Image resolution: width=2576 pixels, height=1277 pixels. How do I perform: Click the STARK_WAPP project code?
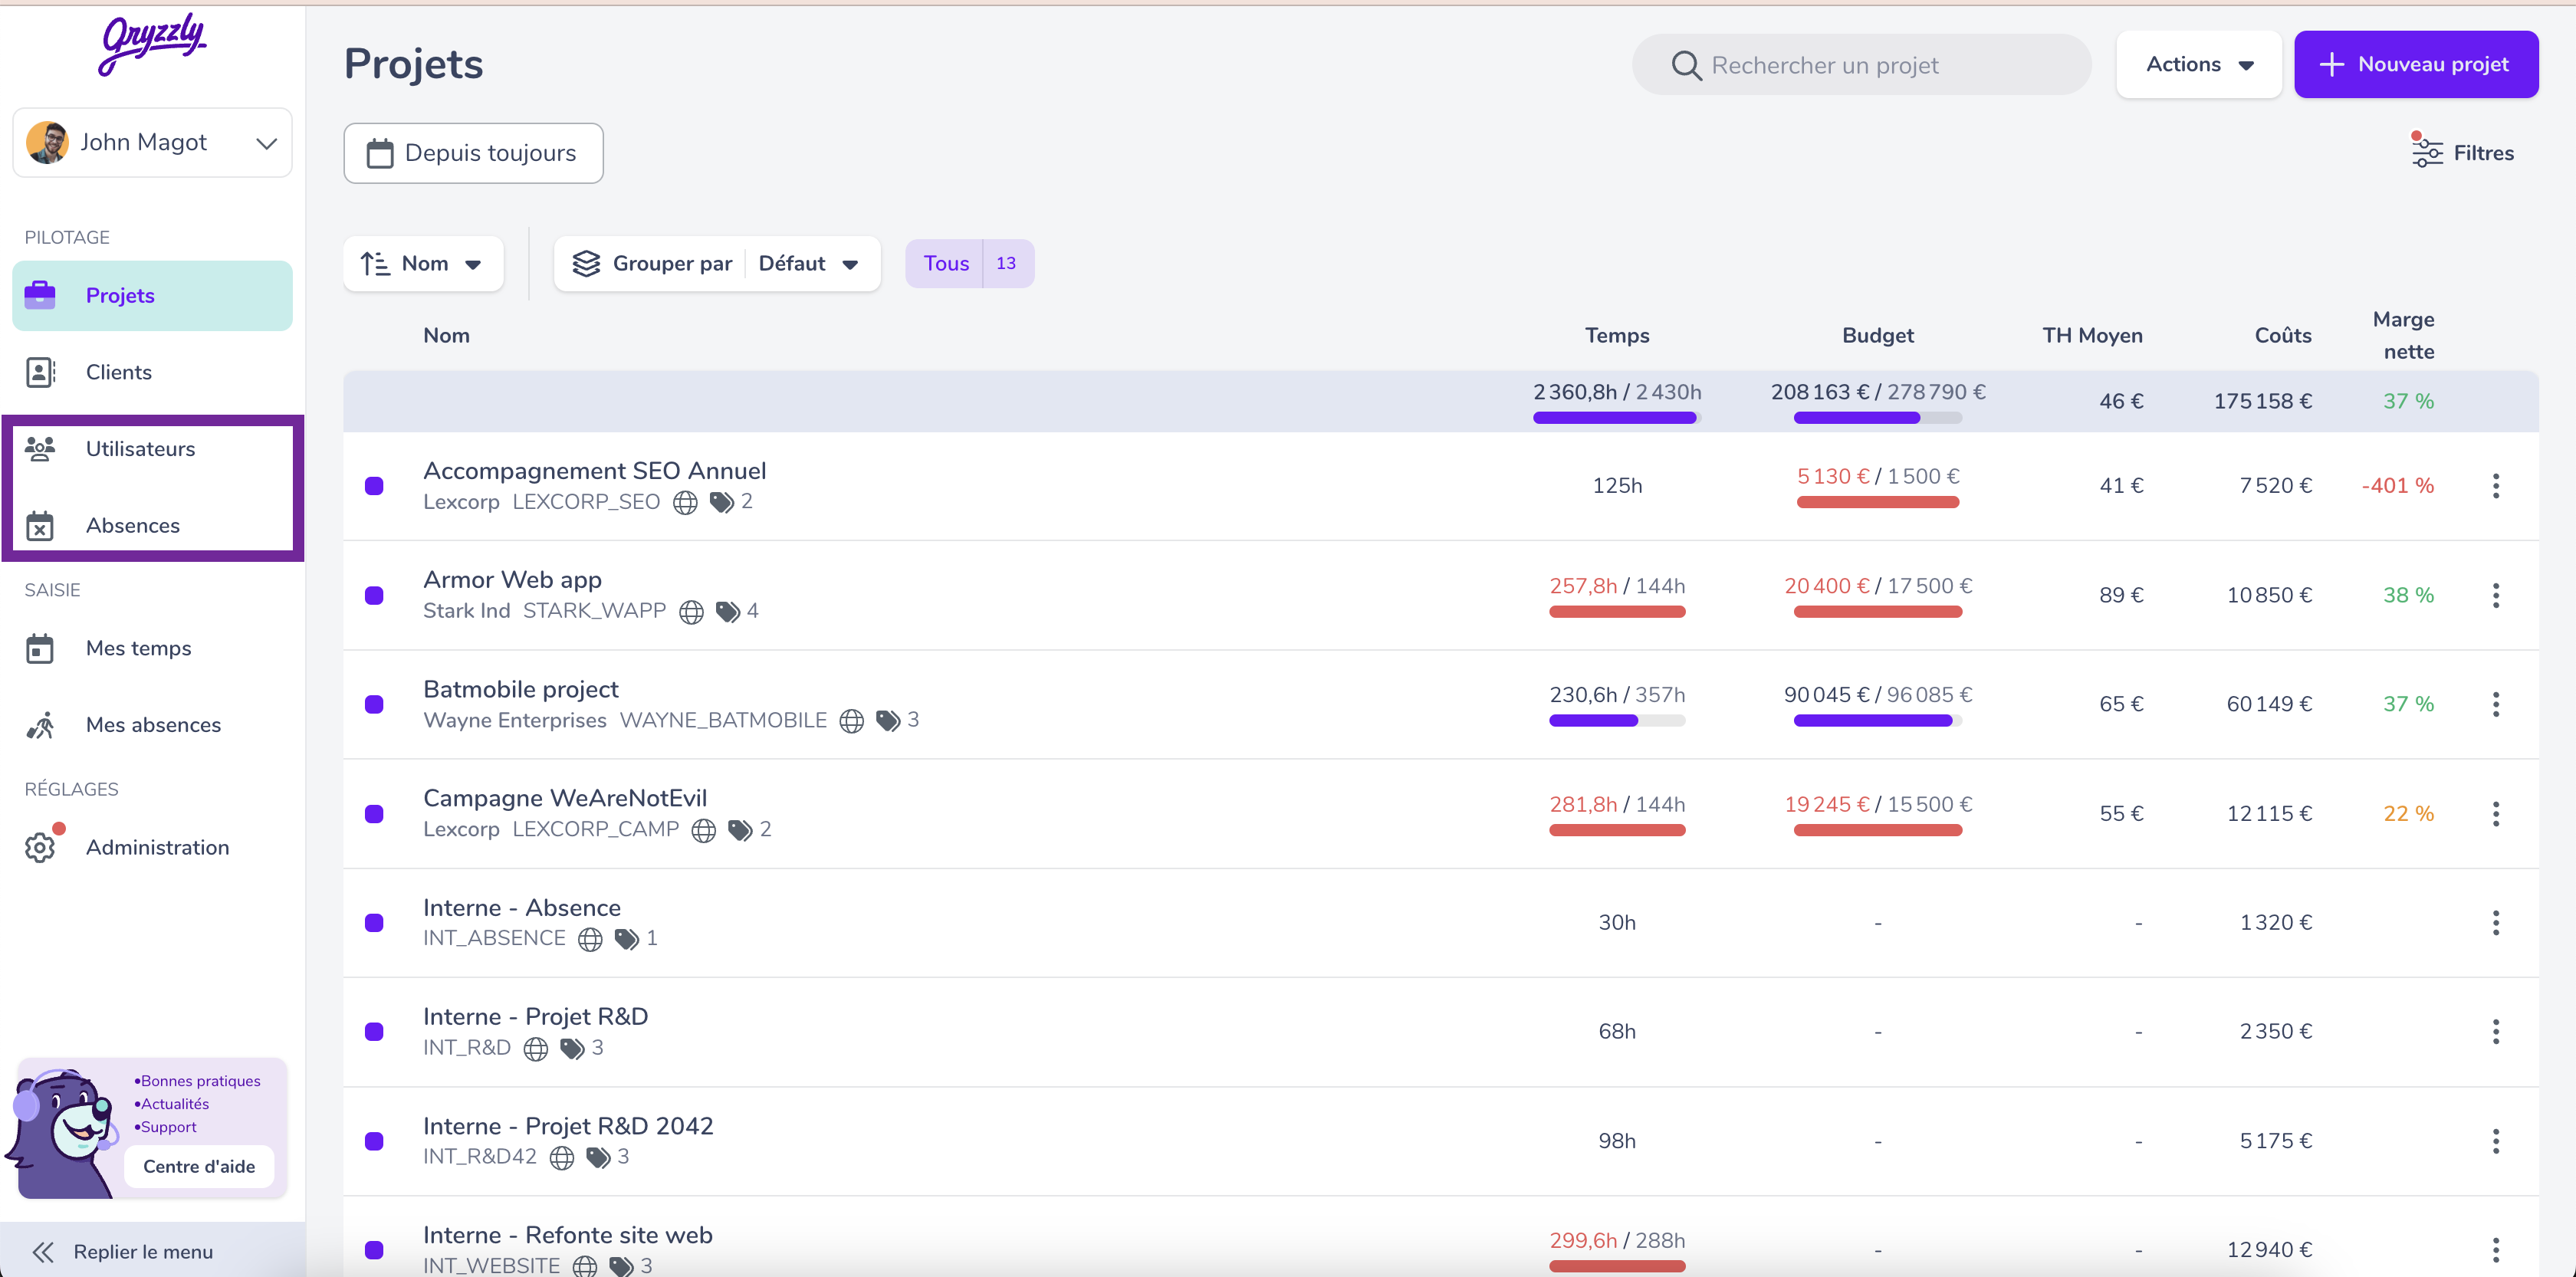594,611
